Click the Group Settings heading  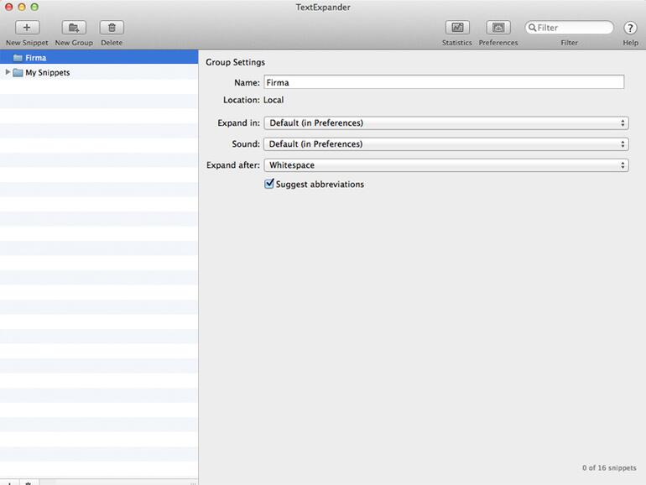(235, 62)
